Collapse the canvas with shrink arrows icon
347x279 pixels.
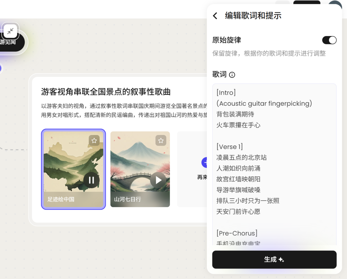10,31
